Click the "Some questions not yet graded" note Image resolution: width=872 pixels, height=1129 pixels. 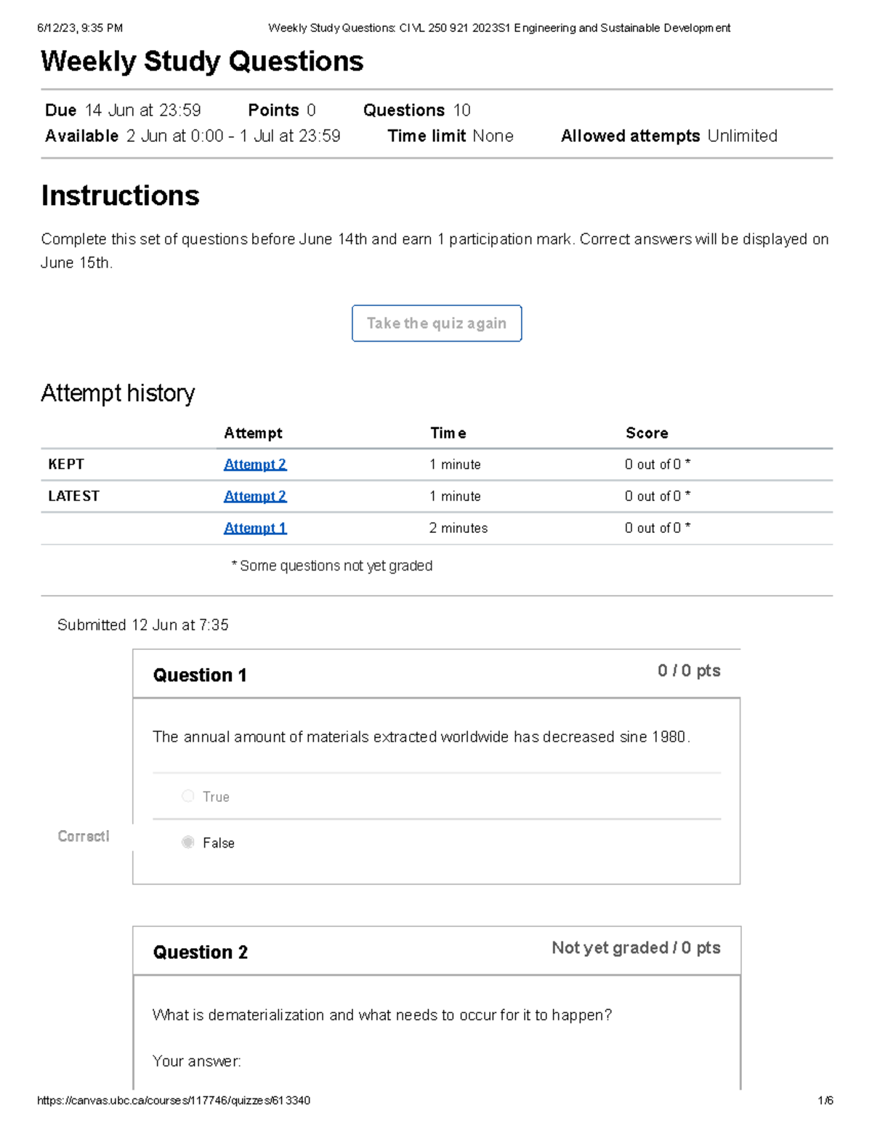332,566
